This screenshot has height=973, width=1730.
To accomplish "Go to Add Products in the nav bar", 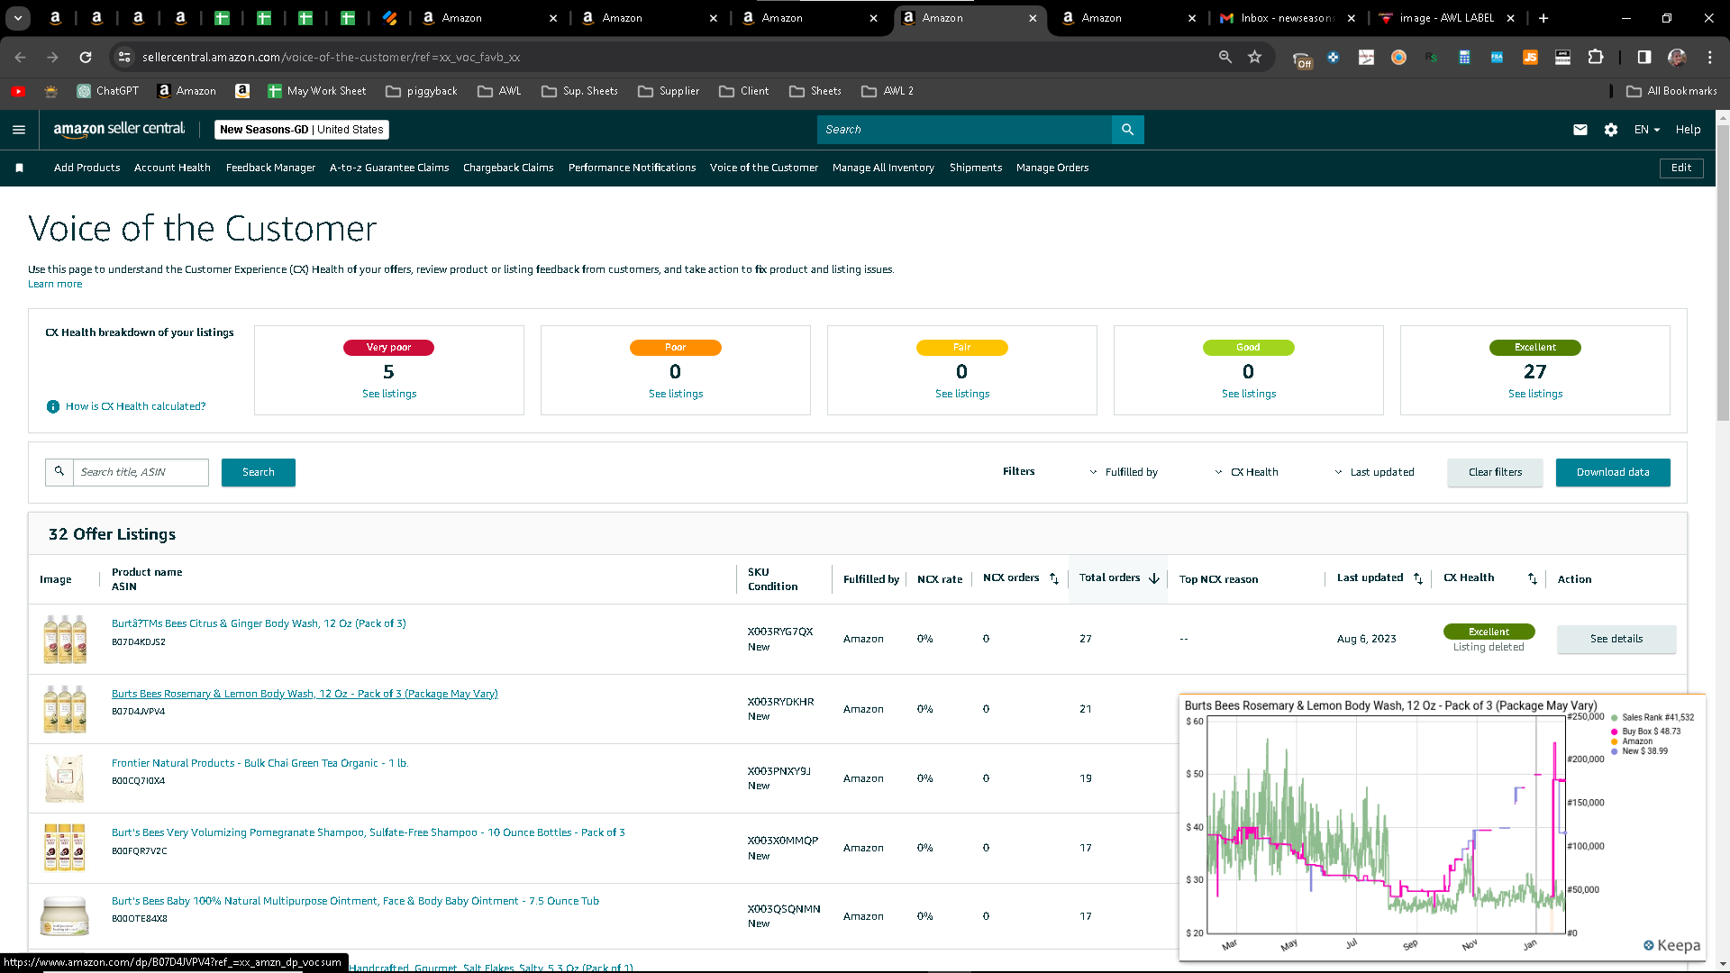I will pyautogui.click(x=86, y=168).
